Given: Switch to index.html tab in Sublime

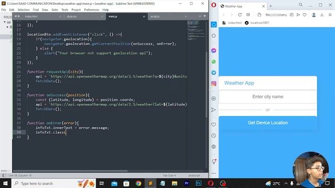Looking at the screenshot, I should [43, 16].
